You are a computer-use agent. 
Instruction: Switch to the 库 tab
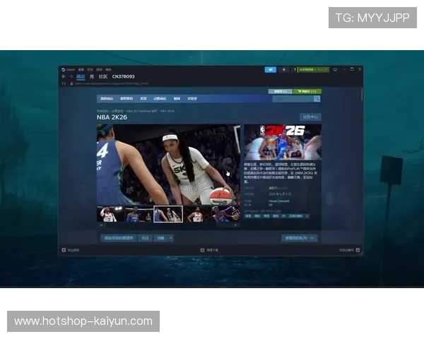tap(92, 76)
